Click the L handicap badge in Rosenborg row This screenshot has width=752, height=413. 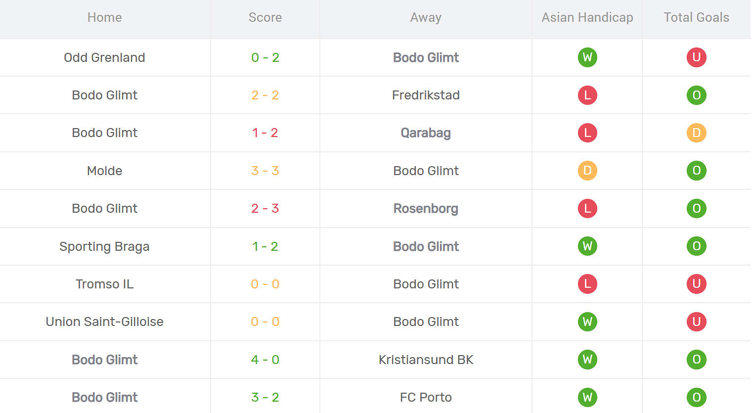click(587, 208)
